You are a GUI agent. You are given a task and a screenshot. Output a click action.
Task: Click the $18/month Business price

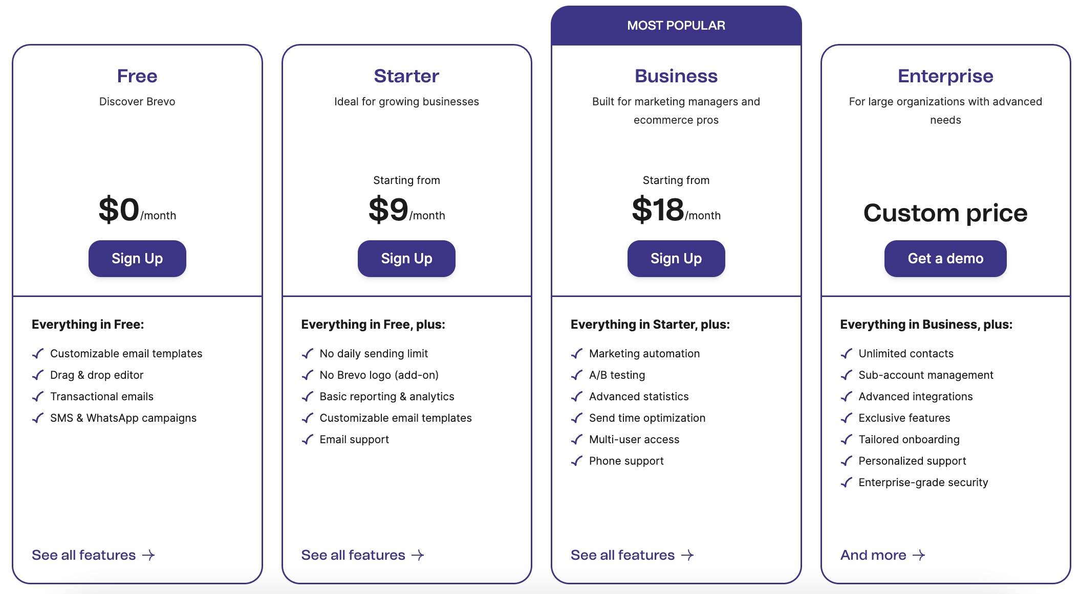pos(676,210)
